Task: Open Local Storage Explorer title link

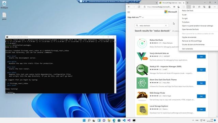Action: 159,106
